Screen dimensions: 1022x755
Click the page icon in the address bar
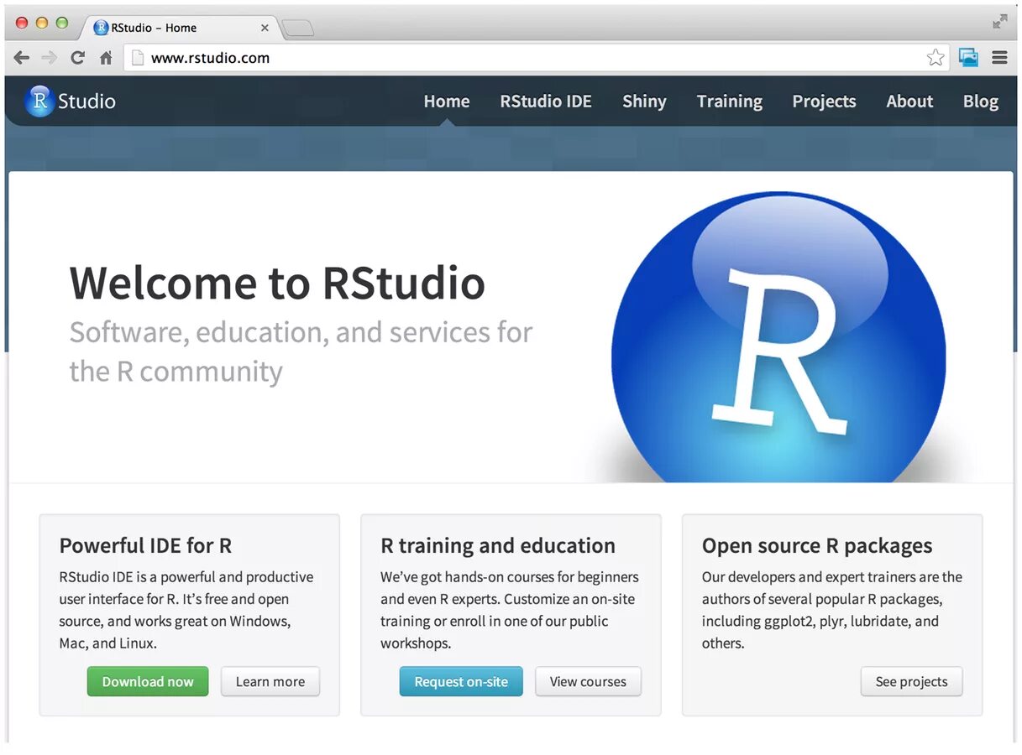139,58
